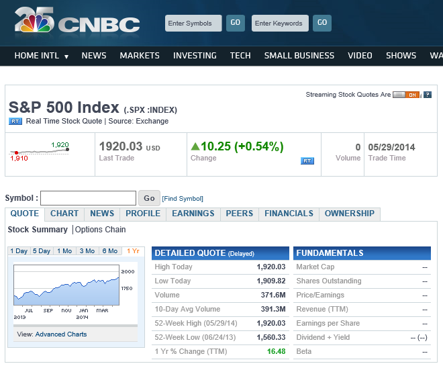Select the 5 Day chart range

click(42, 251)
